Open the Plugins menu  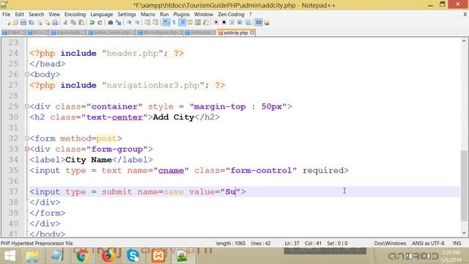pos(181,15)
